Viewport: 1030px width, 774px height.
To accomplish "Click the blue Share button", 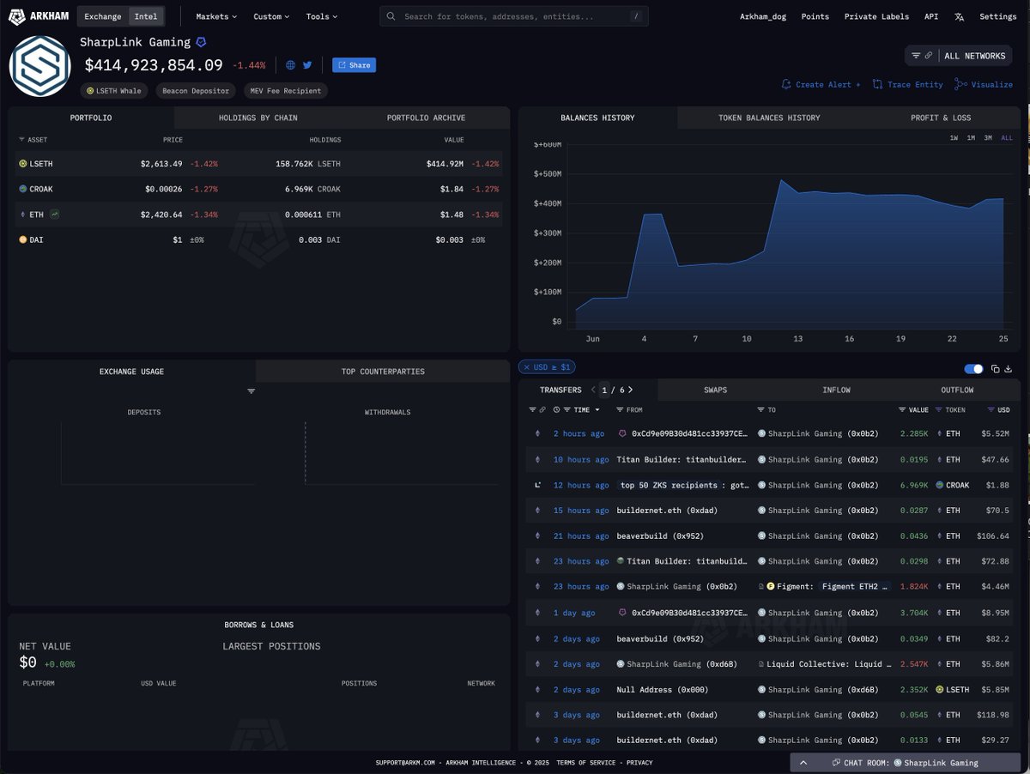I will coord(354,65).
